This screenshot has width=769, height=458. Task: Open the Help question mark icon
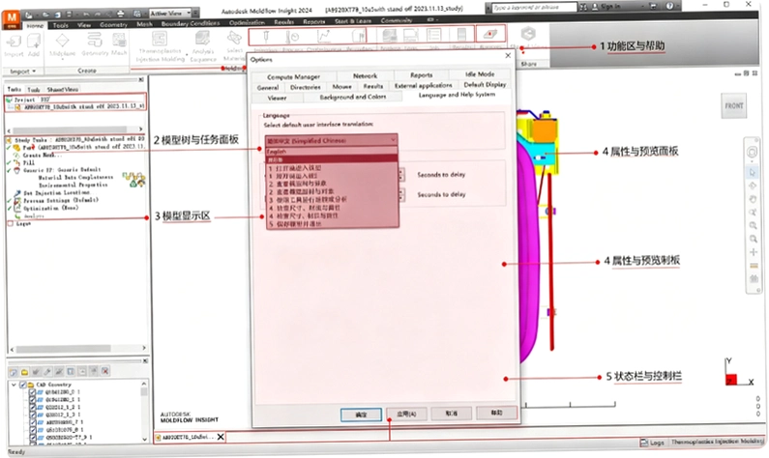coord(670,7)
